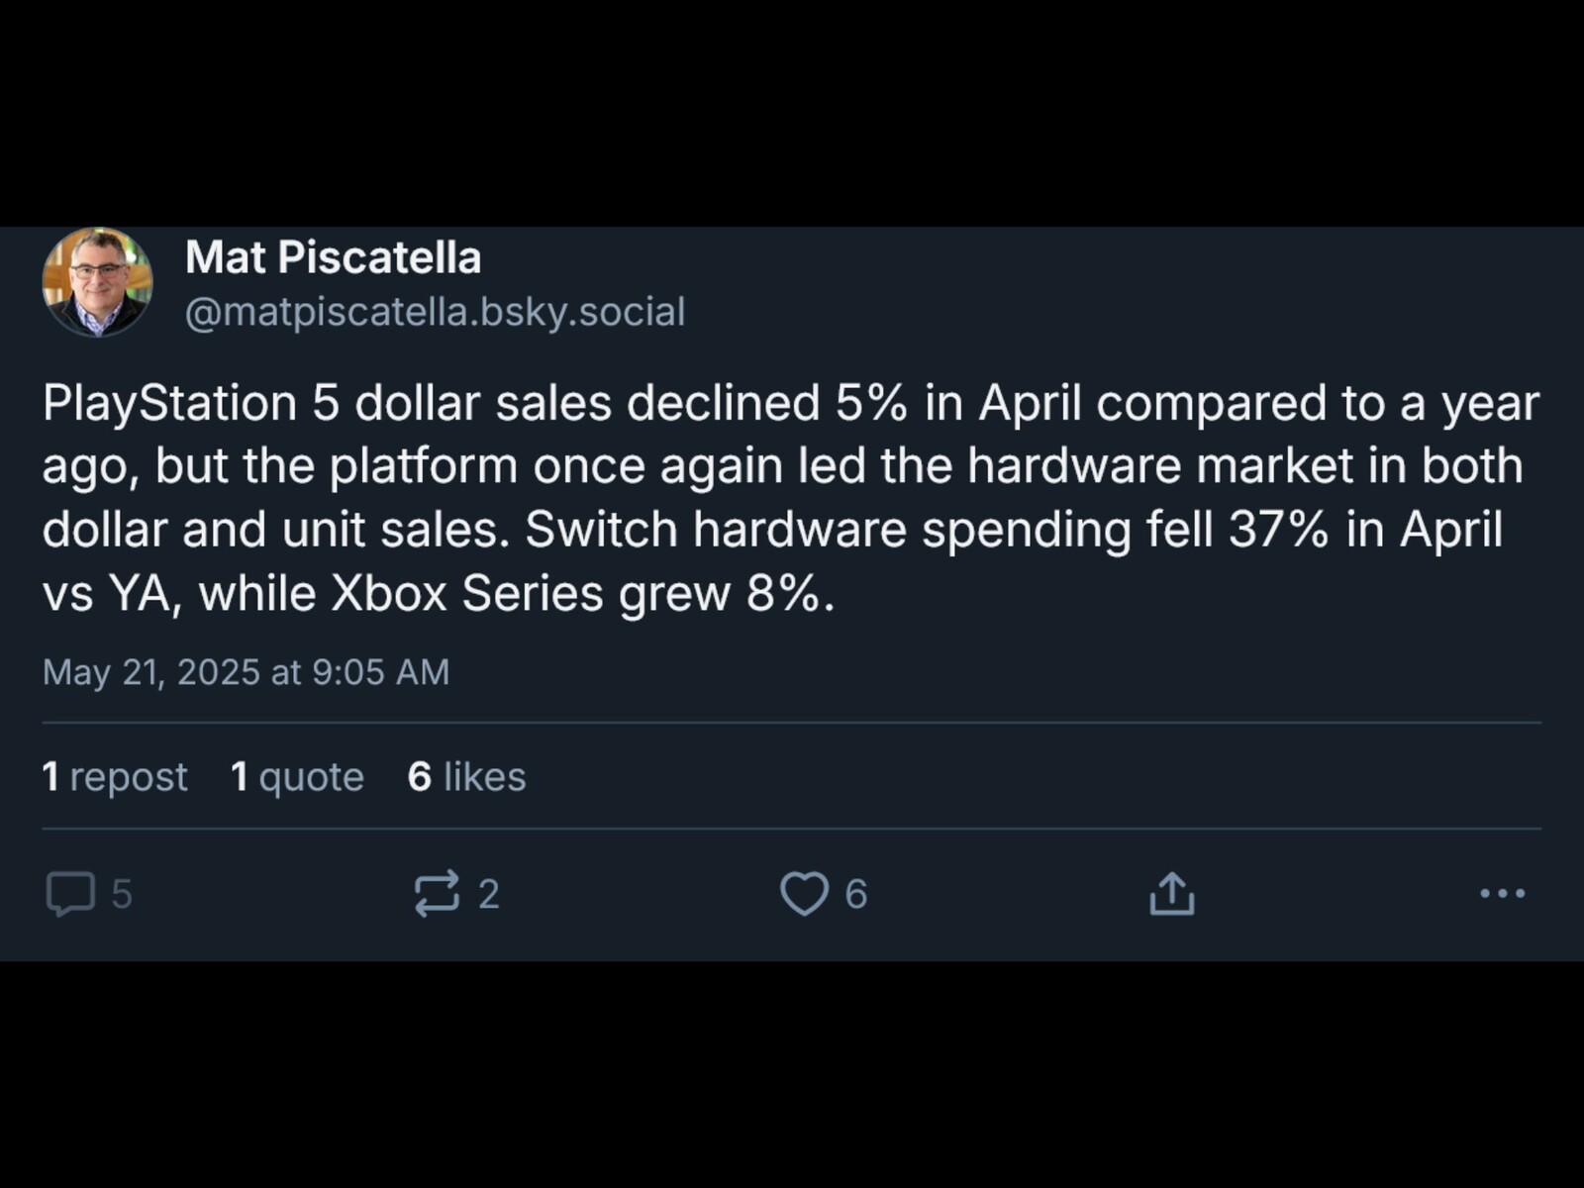Click the like count beside the heart

856,895
